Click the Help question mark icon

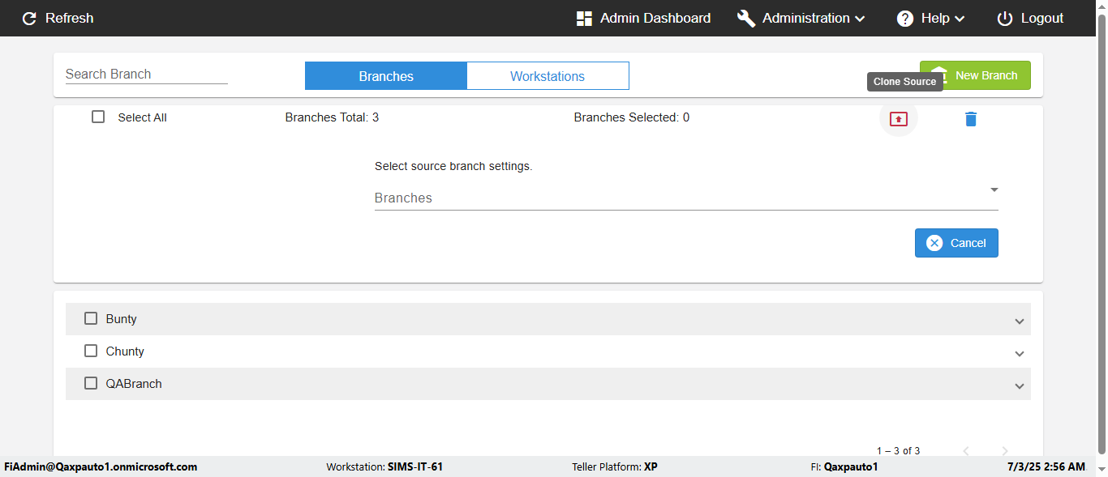coord(905,19)
